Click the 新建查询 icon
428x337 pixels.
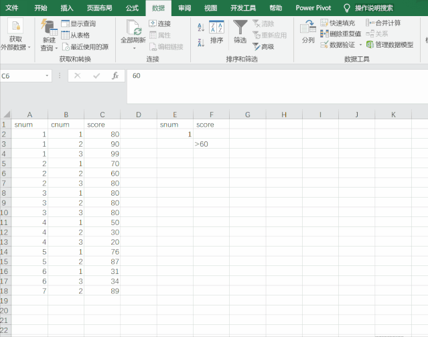49,27
